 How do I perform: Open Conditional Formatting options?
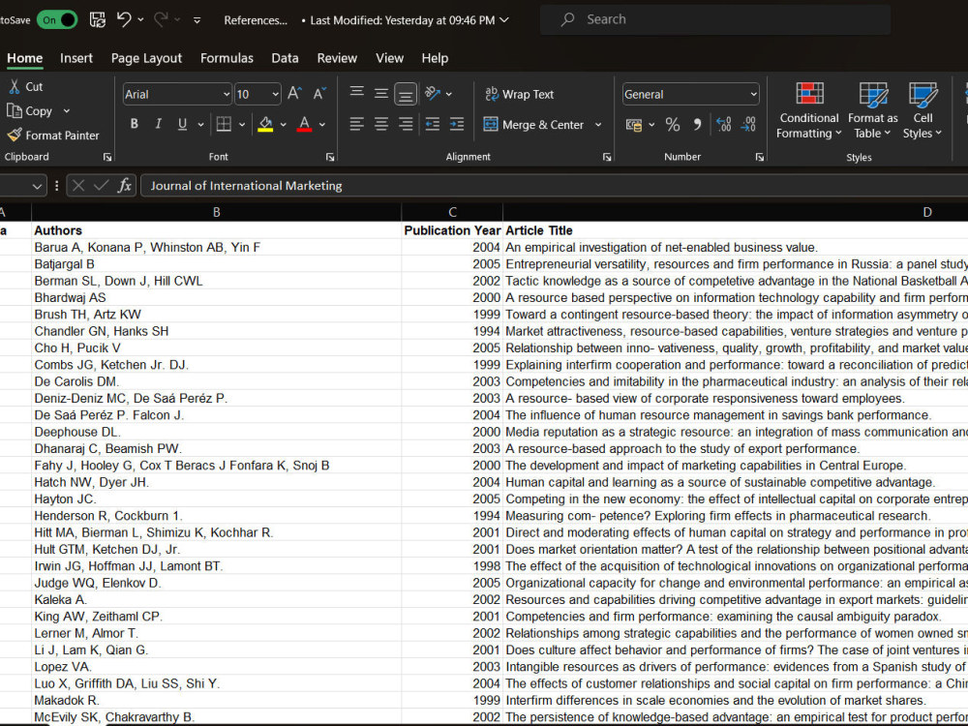click(808, 109)
